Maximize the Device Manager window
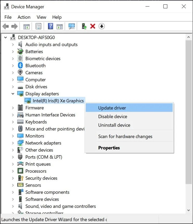 point(165,7)
